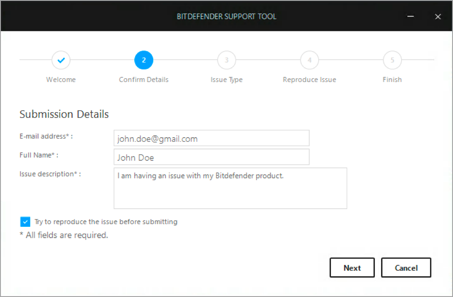Click the 'E-mail address*' field label
This screenshot has height=297, width=453.
point(46,136)
